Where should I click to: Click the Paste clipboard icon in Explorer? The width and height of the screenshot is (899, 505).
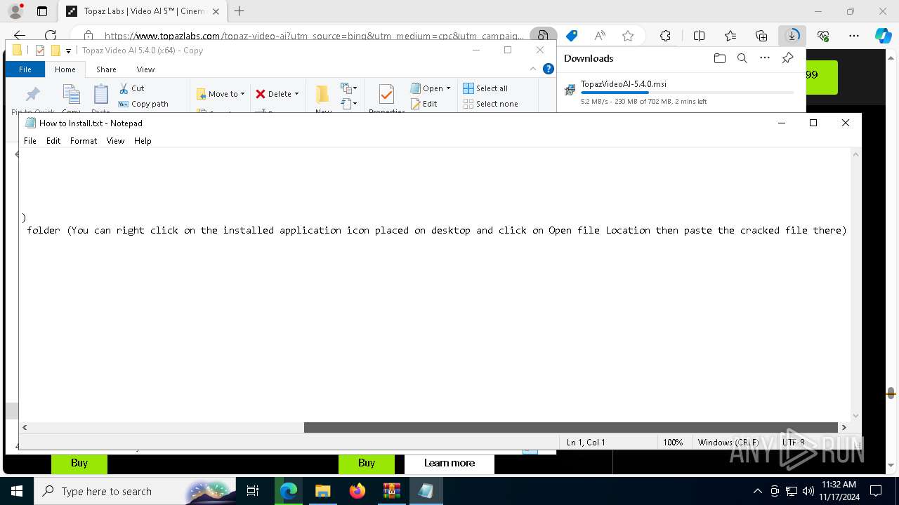click(x=101, y=95)
